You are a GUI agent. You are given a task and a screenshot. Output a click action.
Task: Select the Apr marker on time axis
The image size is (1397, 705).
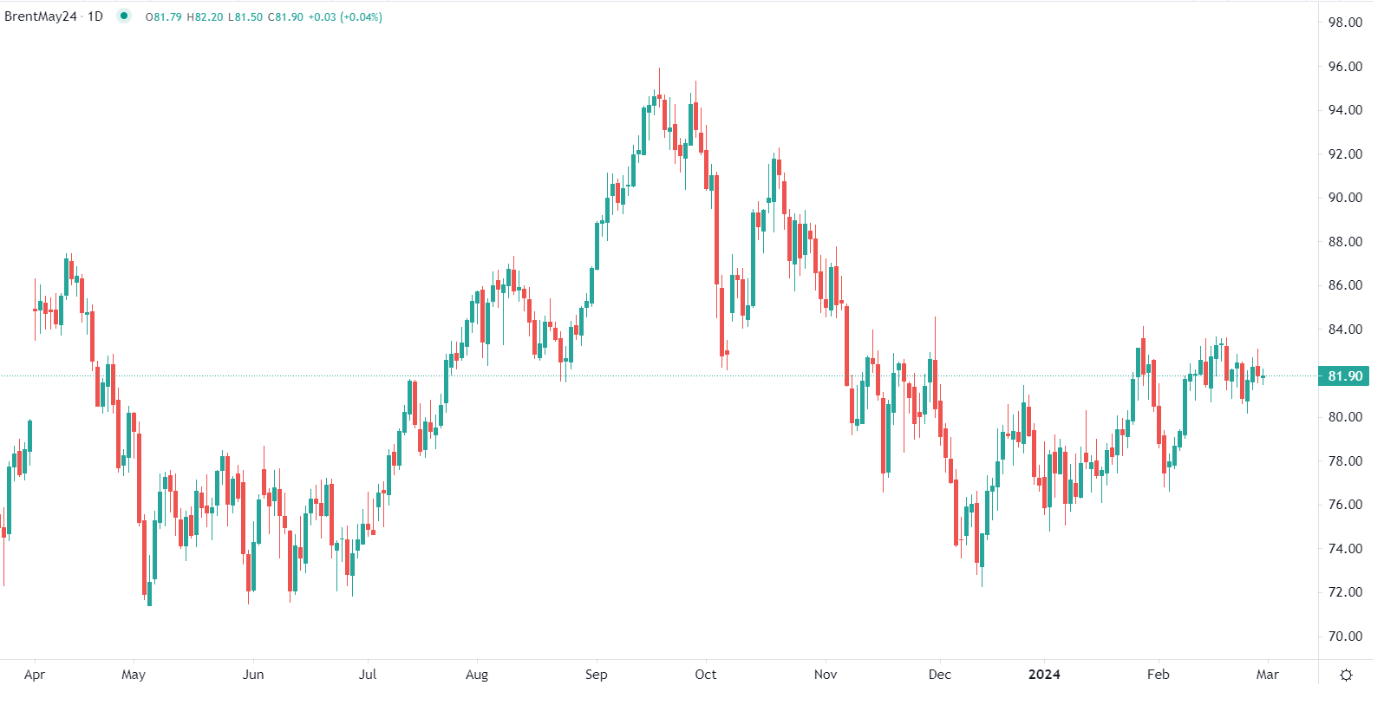(x=35, y=675)
